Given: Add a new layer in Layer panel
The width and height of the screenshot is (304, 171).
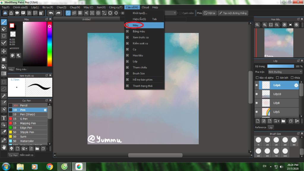Looking at the screenshot, I should click(258, 121).
